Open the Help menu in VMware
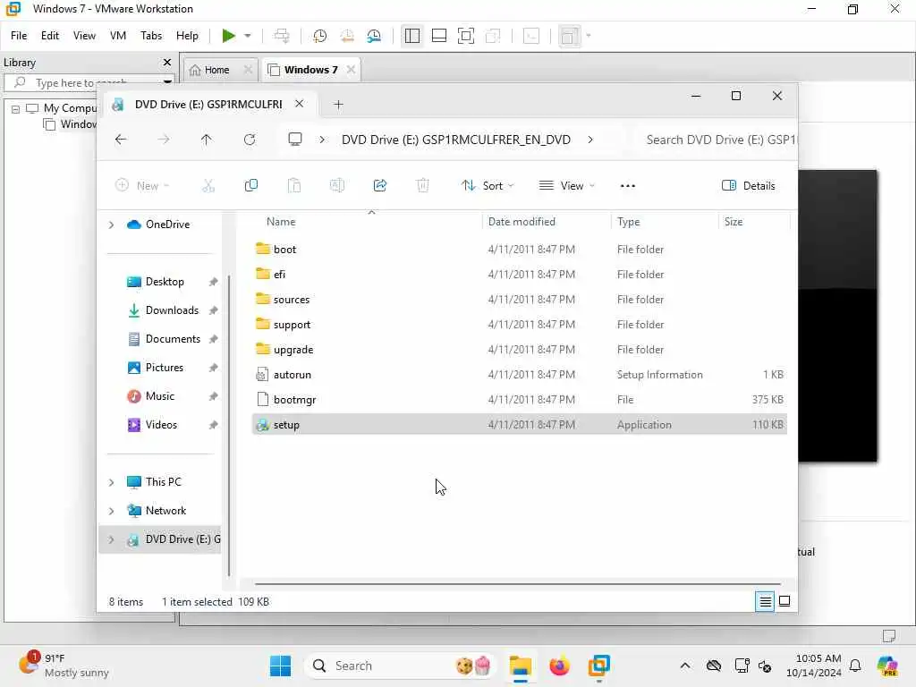Screen dimensions: 916x687 [x=187, y=36]
